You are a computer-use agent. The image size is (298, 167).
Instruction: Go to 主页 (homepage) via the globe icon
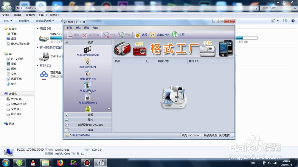(178, 35)
